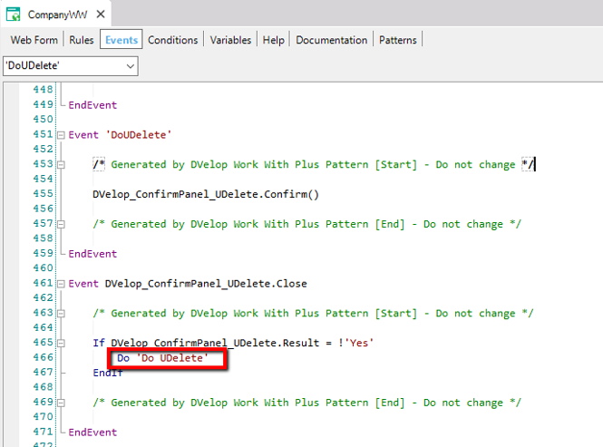The height and width of the screenshot is (447, 603).
Task: Click line number 459 in the gutter
Action: pos(42,254)
